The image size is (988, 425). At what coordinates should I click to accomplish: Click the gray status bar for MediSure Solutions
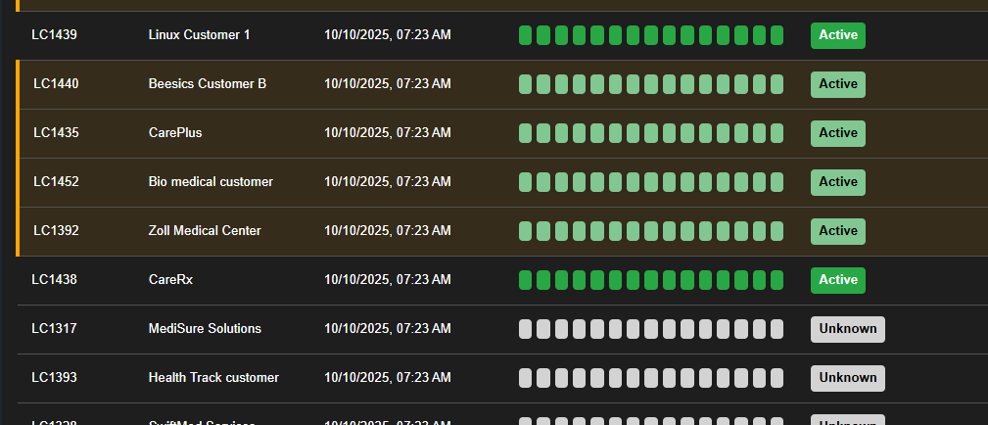[651, 329]
